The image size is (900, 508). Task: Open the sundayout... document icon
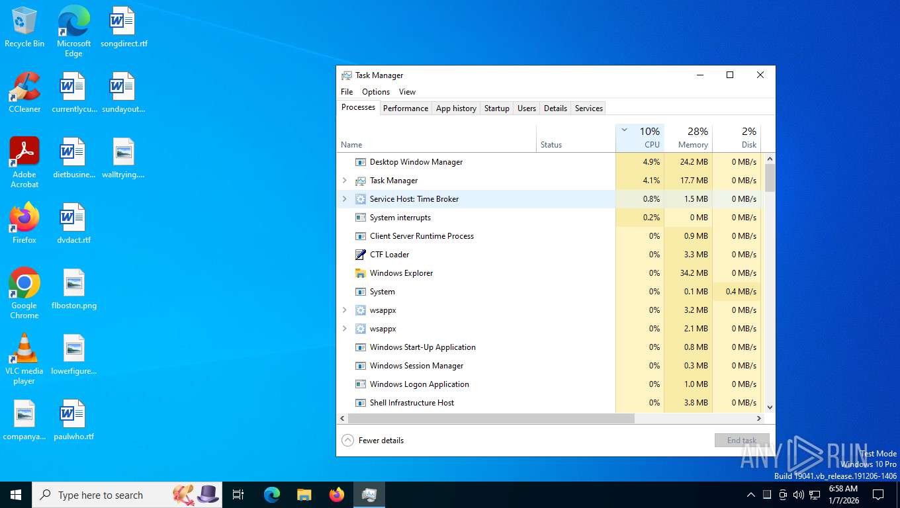tap(124, 93)
